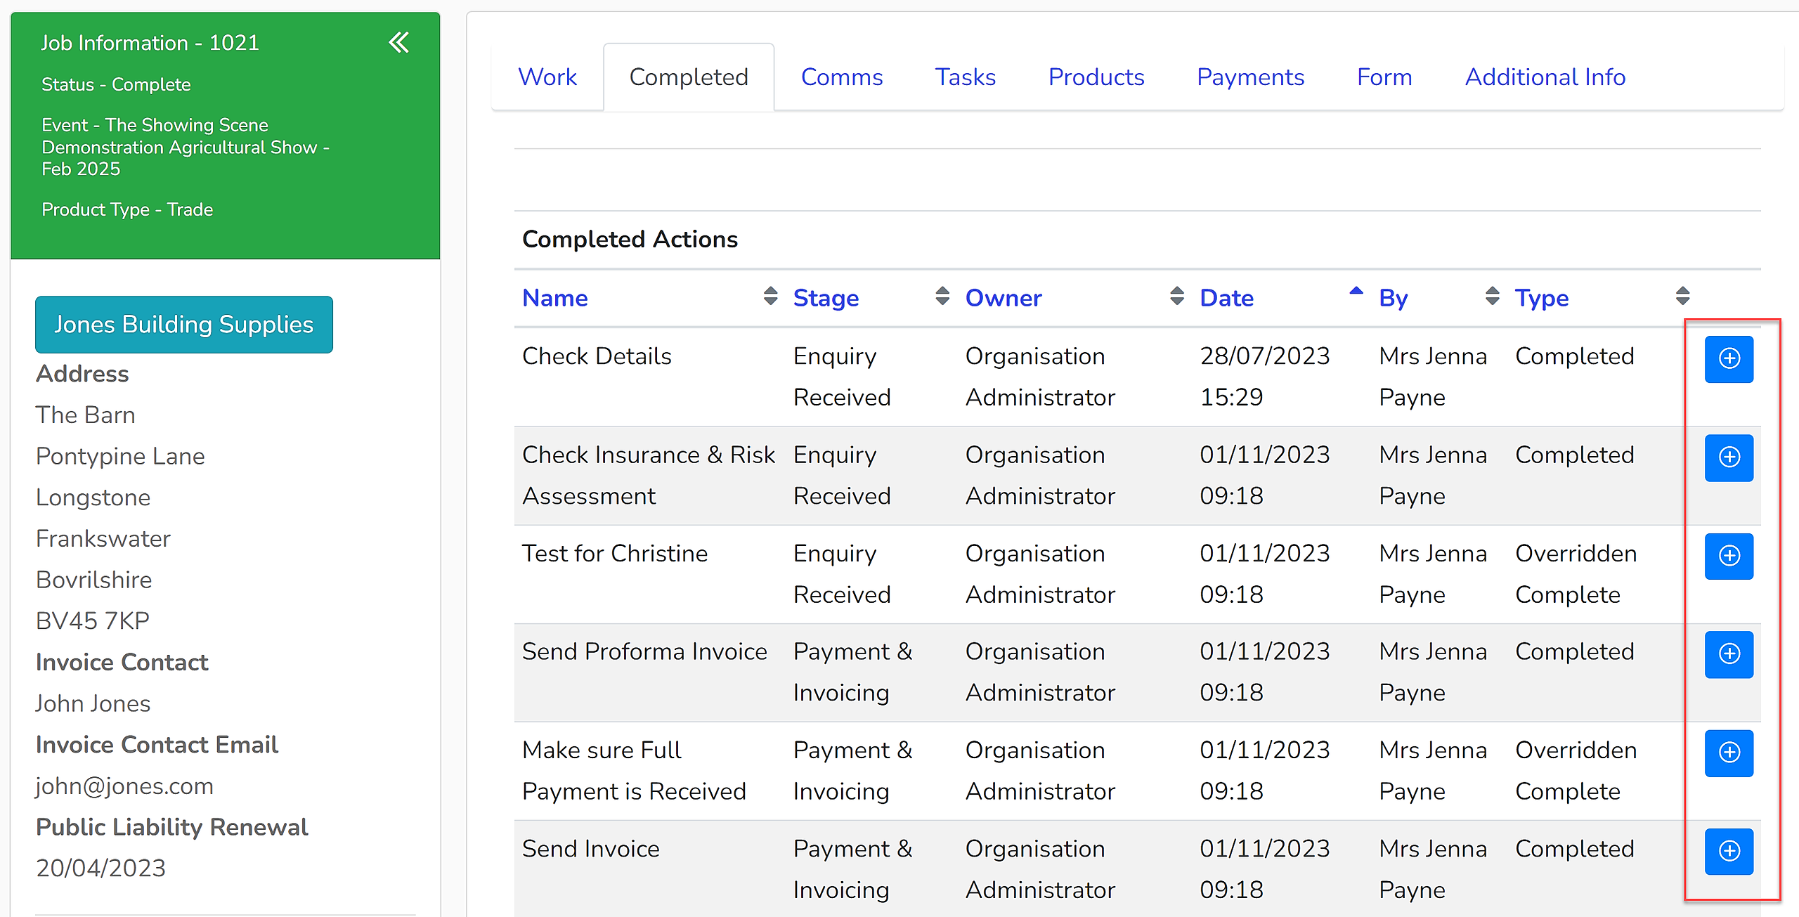Select the postcode BV45 7KP
Screen dimensions: 1799x917
point(93,620)
